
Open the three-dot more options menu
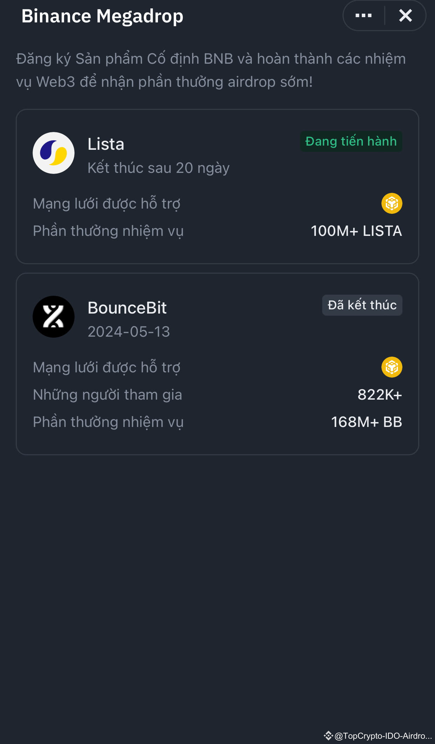tap(363, 16)
